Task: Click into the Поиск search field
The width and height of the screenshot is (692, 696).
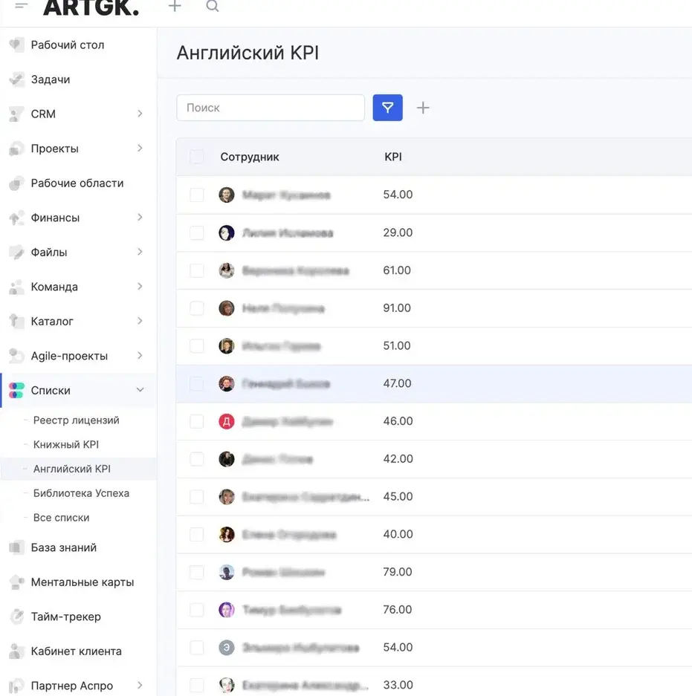Action: (271, 108)
